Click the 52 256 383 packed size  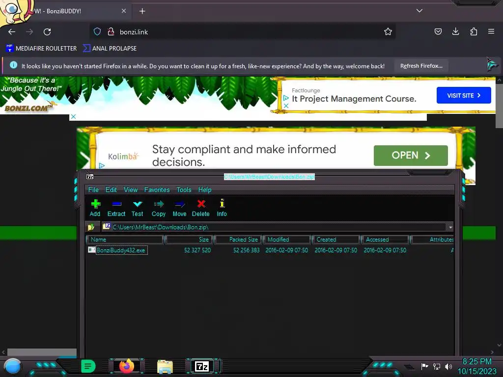click(247, 250)
